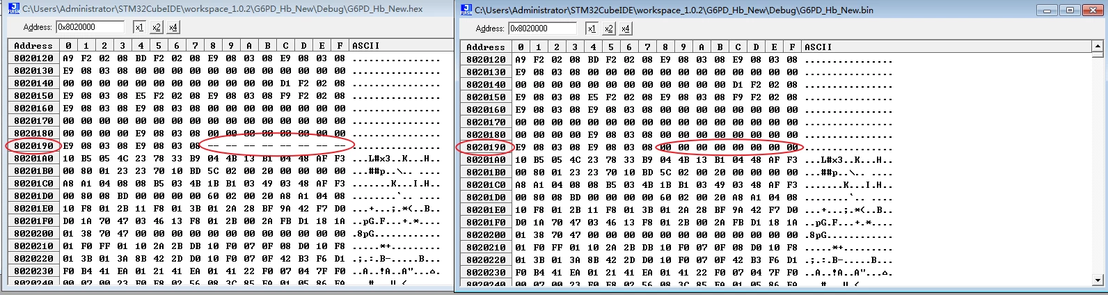Click the scroll-down arrow in the .bin window

click(1098, 281)
